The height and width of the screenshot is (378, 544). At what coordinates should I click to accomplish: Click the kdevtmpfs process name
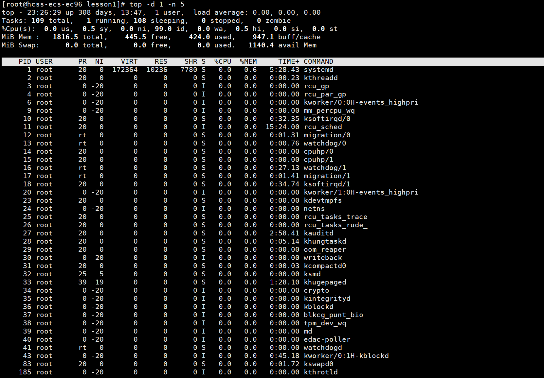pyautogui.click(x=323, y=200)
